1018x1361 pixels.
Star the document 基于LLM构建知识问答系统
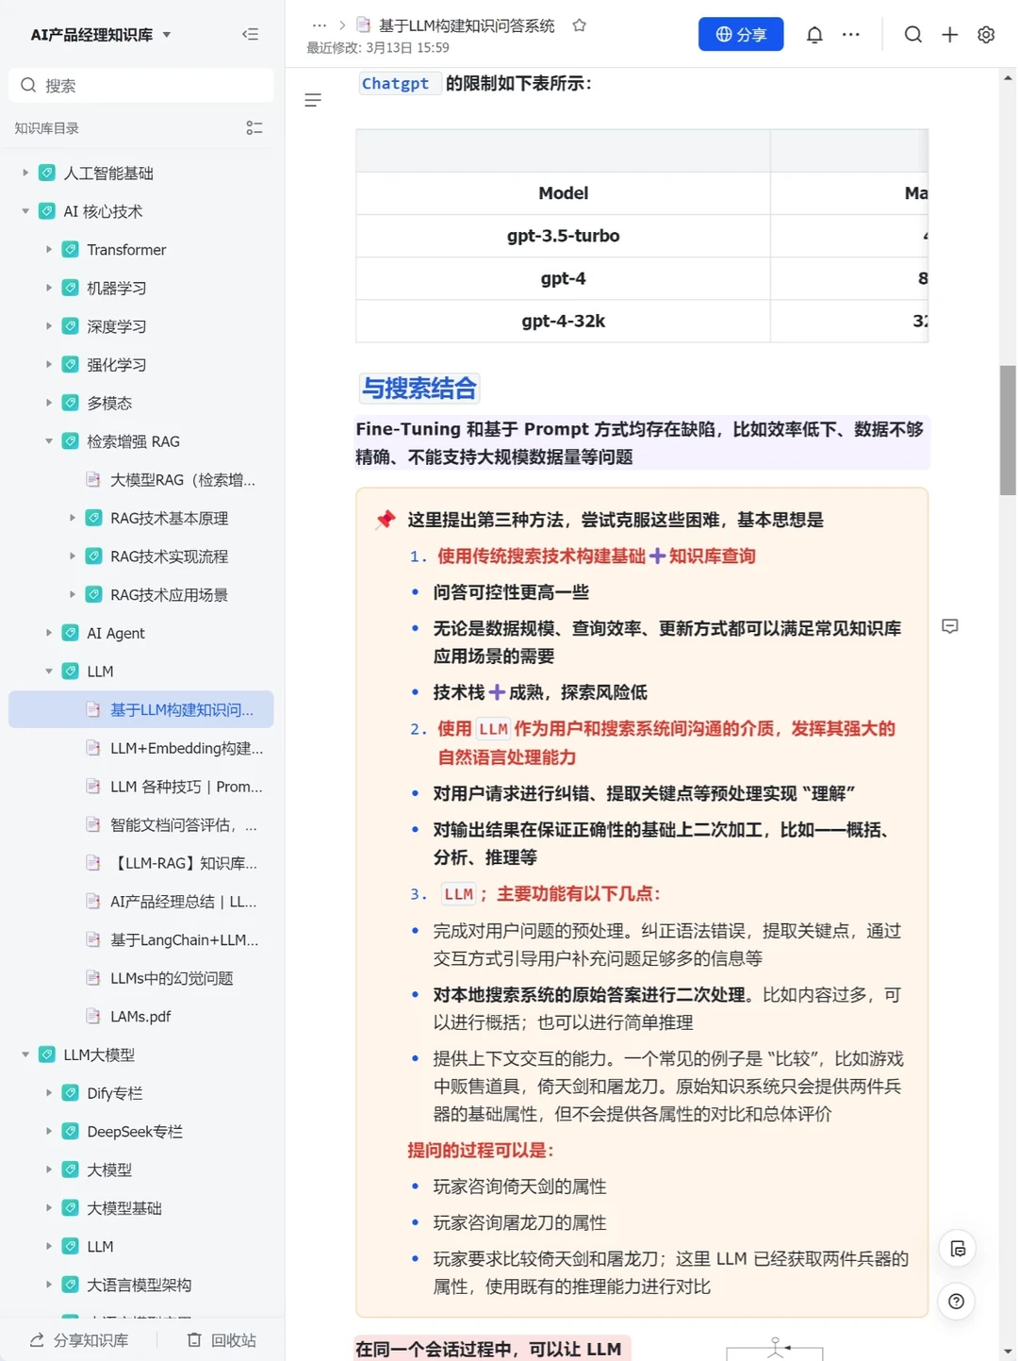tap(579, 25)
